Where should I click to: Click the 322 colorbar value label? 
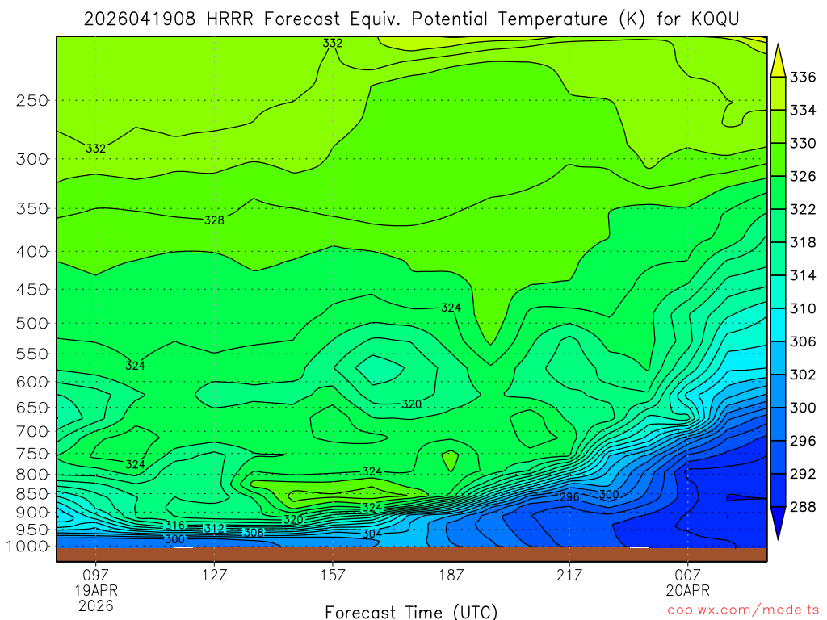pyautogui.click(x=803, y=209)
